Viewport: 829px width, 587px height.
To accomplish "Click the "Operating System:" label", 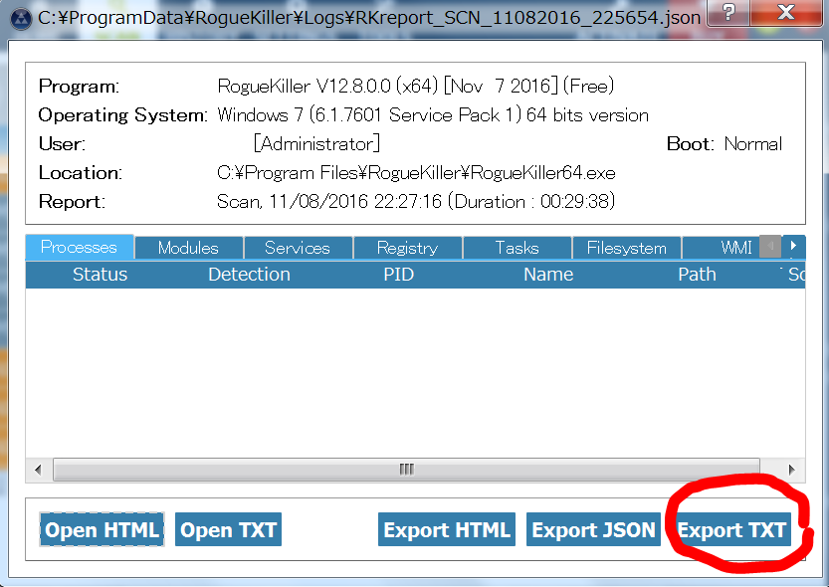I will pos(122,115).
